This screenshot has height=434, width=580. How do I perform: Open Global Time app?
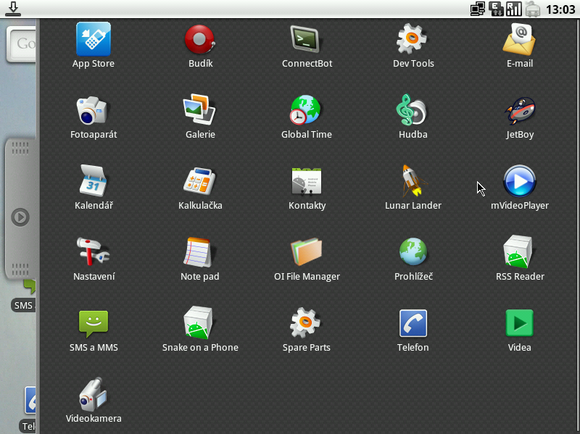pyautogui.click(x=307, y=111)
